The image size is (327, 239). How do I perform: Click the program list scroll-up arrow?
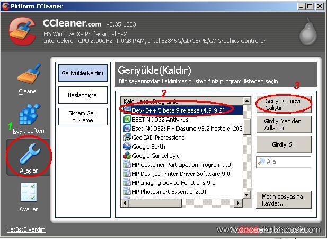coord(247,101)
